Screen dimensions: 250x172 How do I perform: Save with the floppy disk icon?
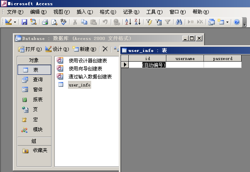tap(24, 22)
